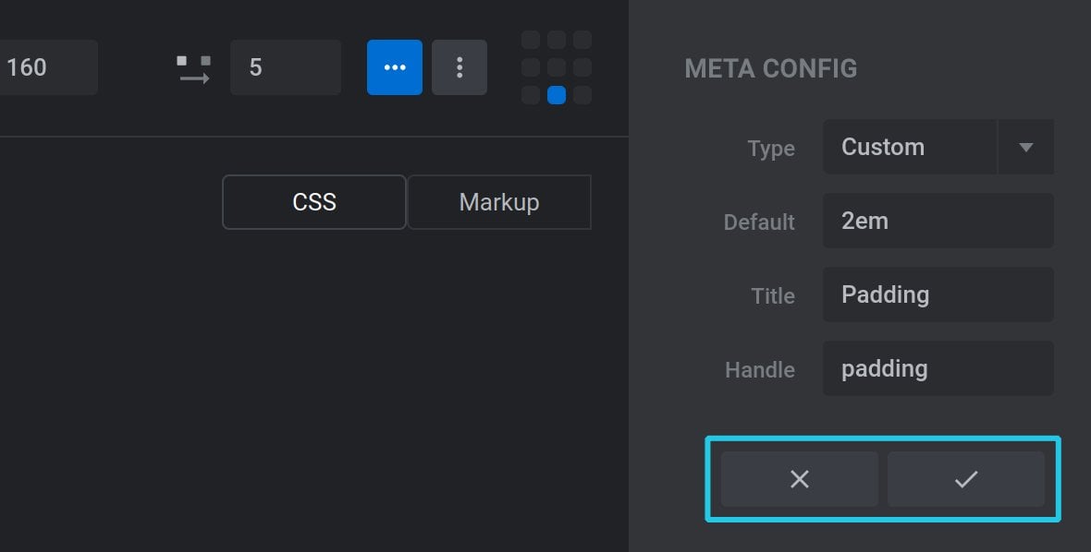The width and height of the screenshot is (1091, 552).
Task: Cancel meta config with the X button
Action: 800,479
